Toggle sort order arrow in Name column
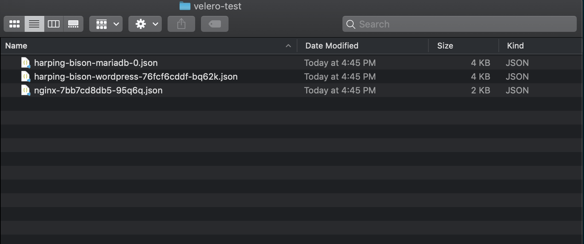 click(288, 46)
